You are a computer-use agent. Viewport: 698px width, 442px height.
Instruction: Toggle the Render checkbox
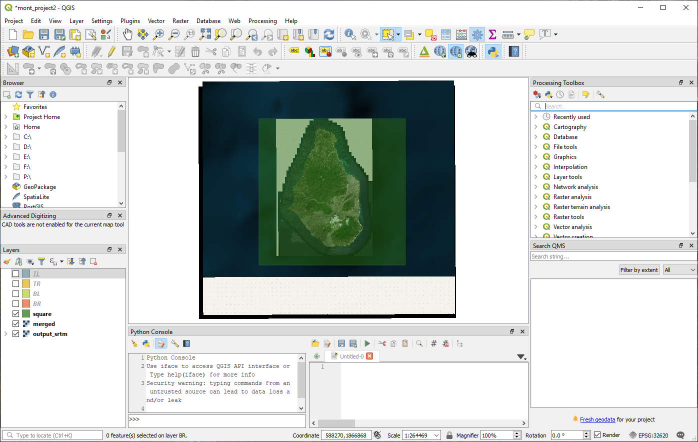click(597, 435)
